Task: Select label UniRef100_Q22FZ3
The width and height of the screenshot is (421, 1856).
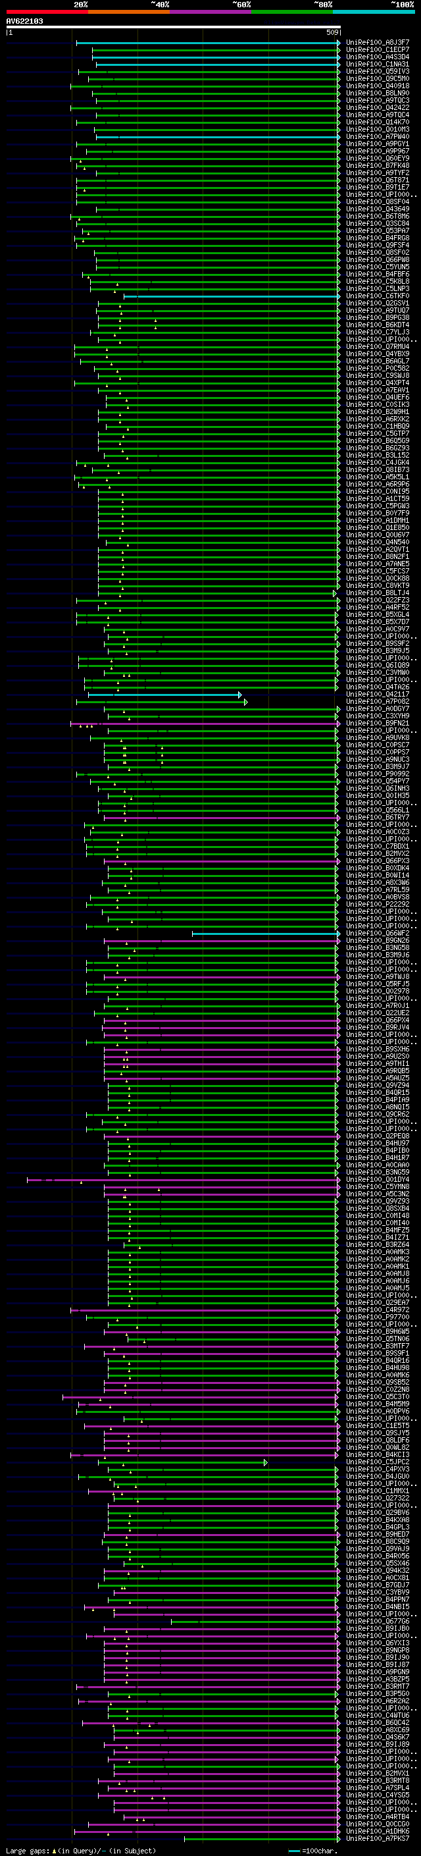Action: click(378, 600)
